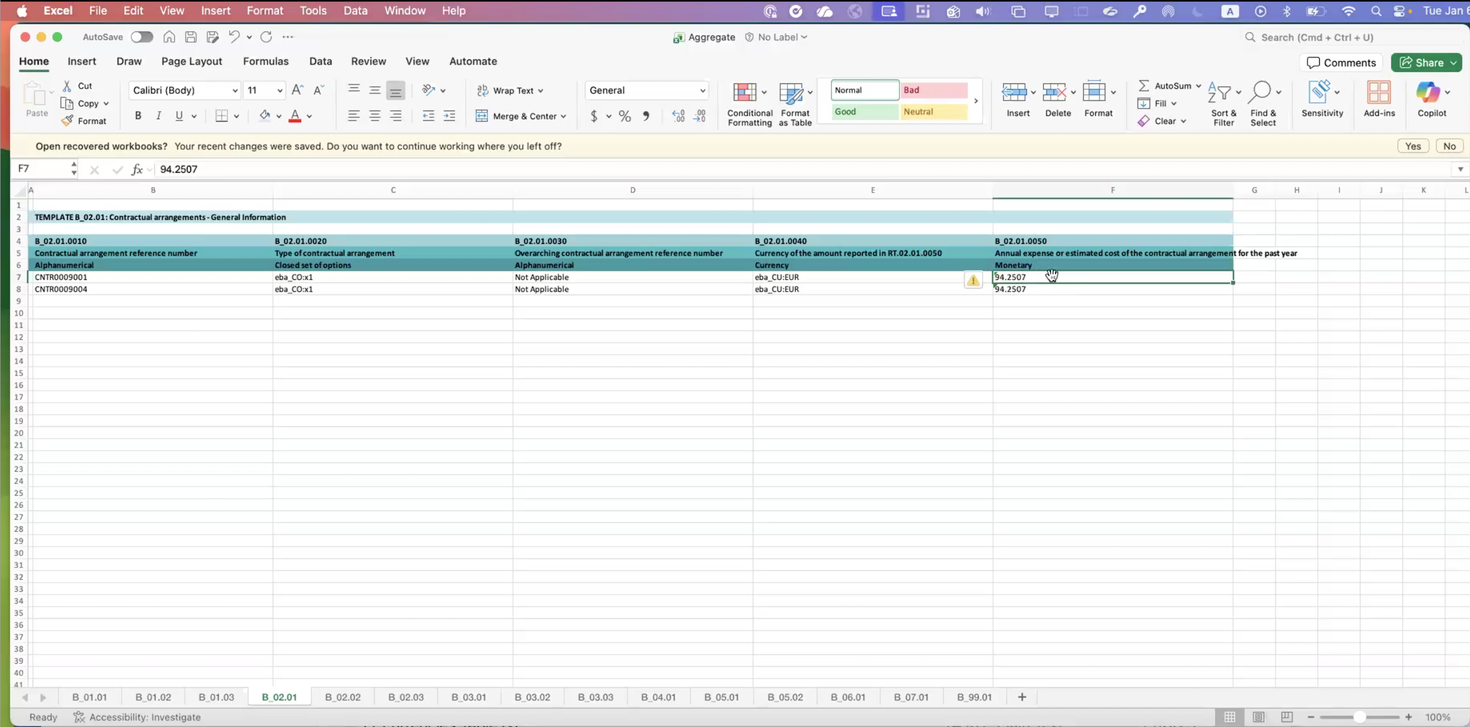Click the Delete cells icon
The width and height of the screenshot is (1470, 727).
(x=1054, y=92)
